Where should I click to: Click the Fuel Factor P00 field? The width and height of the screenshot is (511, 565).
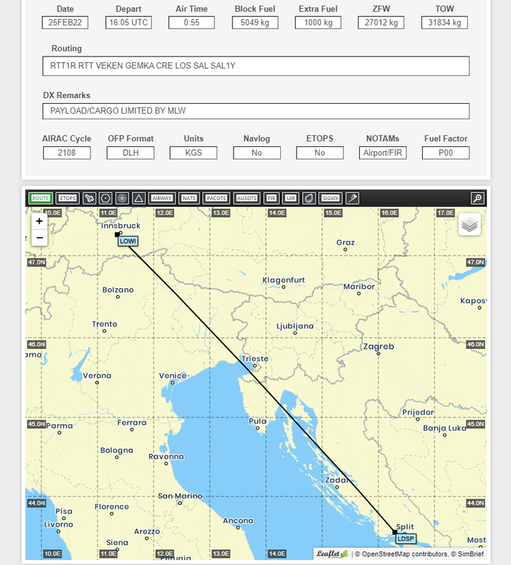tap(446, 153)
